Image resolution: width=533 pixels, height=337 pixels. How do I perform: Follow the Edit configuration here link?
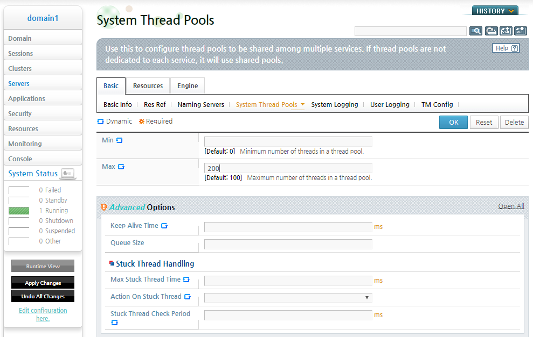43,314
